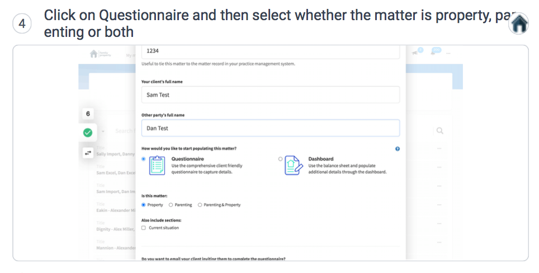Open the blue help question mark icon
The height and width of the screenshot is (273, 539).
click(398, 149)
